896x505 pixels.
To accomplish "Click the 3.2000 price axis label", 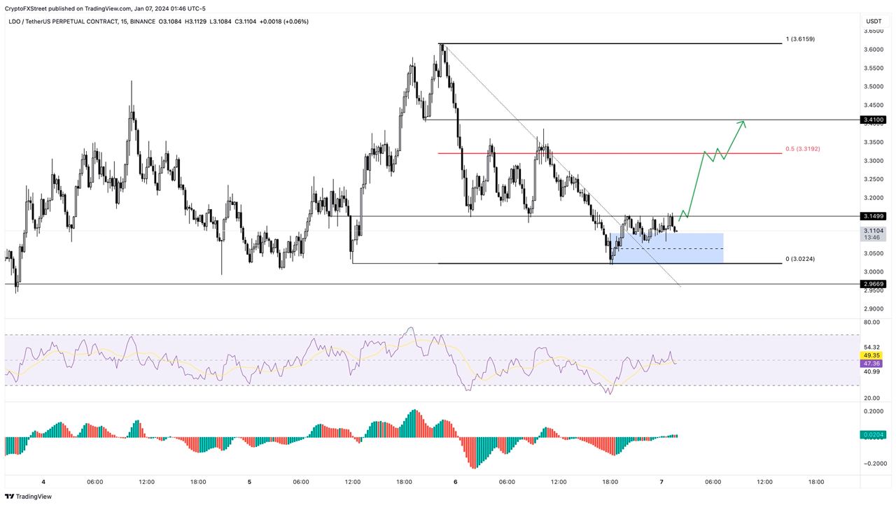I will tap(874, 198).
